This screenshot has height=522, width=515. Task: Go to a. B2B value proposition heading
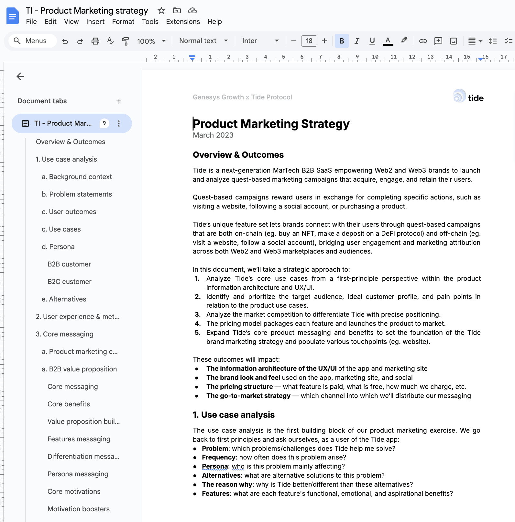(x=79, y=369)
